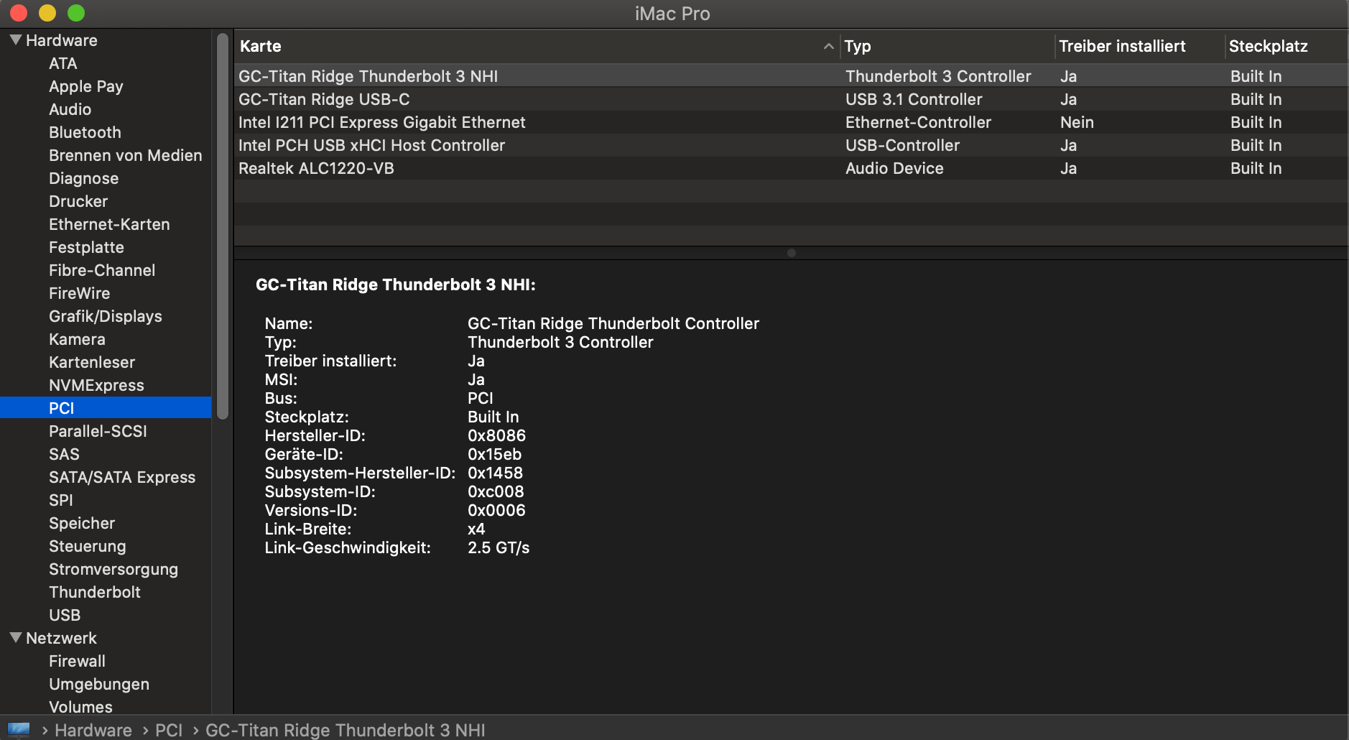Select Intel PCH USB xHCI Host Controller row
The width and height of the screenshot is (1349, 740).
[x=790, y=145]
